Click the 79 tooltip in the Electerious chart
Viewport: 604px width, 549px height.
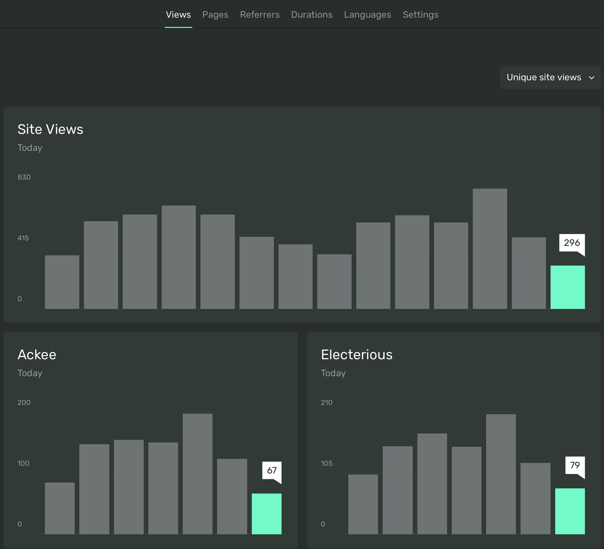[575, 465]
